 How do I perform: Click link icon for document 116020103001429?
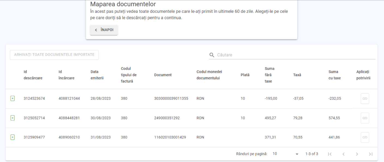(365, 137)
